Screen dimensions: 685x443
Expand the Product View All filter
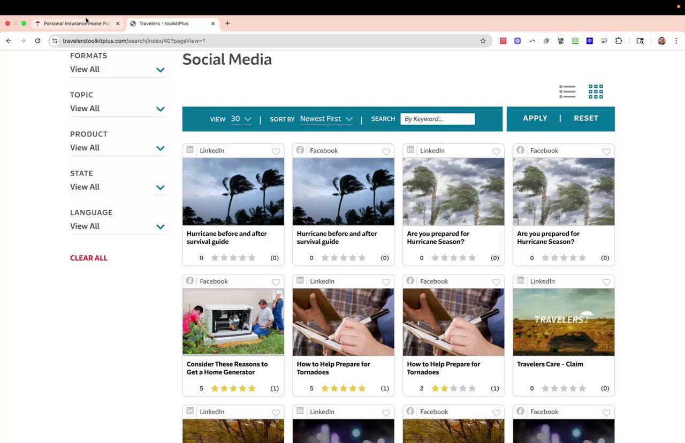click(x=118, y=148)
